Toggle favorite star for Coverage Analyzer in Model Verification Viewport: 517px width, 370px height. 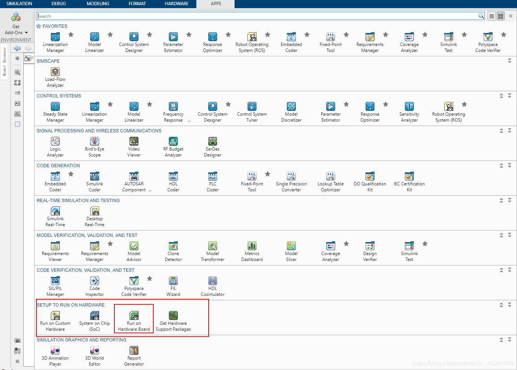point(346,244)
